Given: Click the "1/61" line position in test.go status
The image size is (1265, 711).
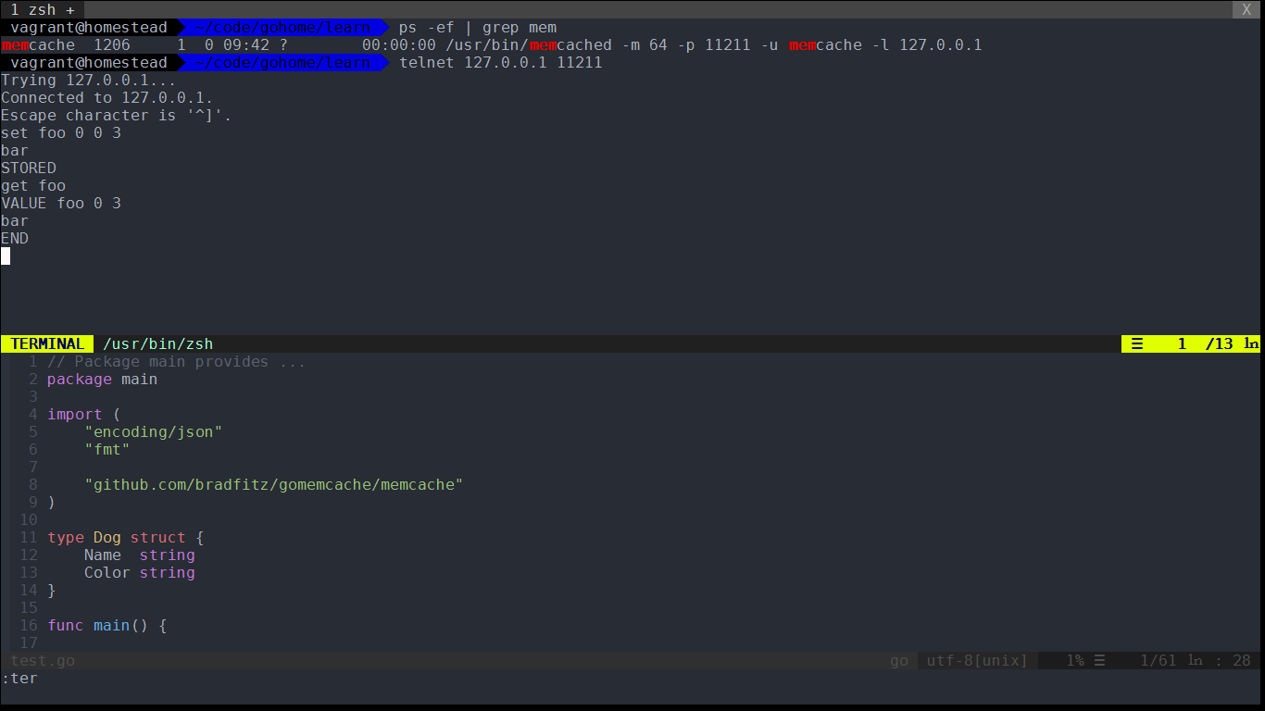Looking at the screenshot, I should (1159, 661).
